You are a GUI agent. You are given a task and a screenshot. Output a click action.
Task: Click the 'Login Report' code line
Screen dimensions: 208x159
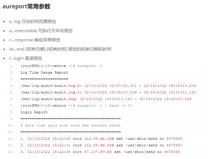click(x=34, y=112)
